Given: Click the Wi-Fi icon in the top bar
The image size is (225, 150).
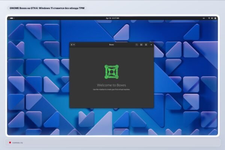Looking at the screenshot, I should coord(209,18).
